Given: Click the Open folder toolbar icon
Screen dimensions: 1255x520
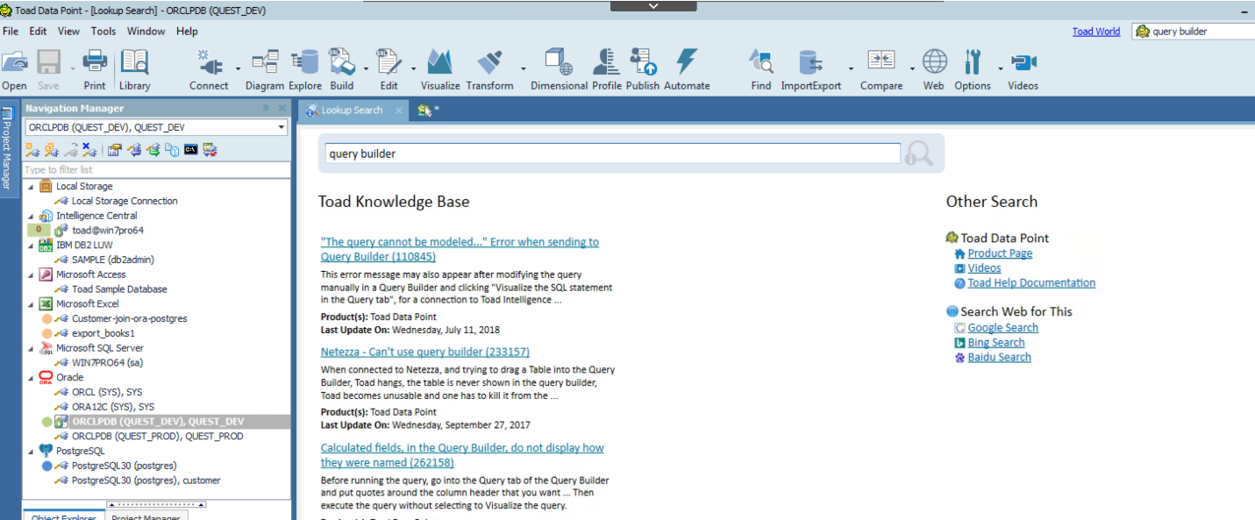Looking at the screenshot, I should pos(14,63).
